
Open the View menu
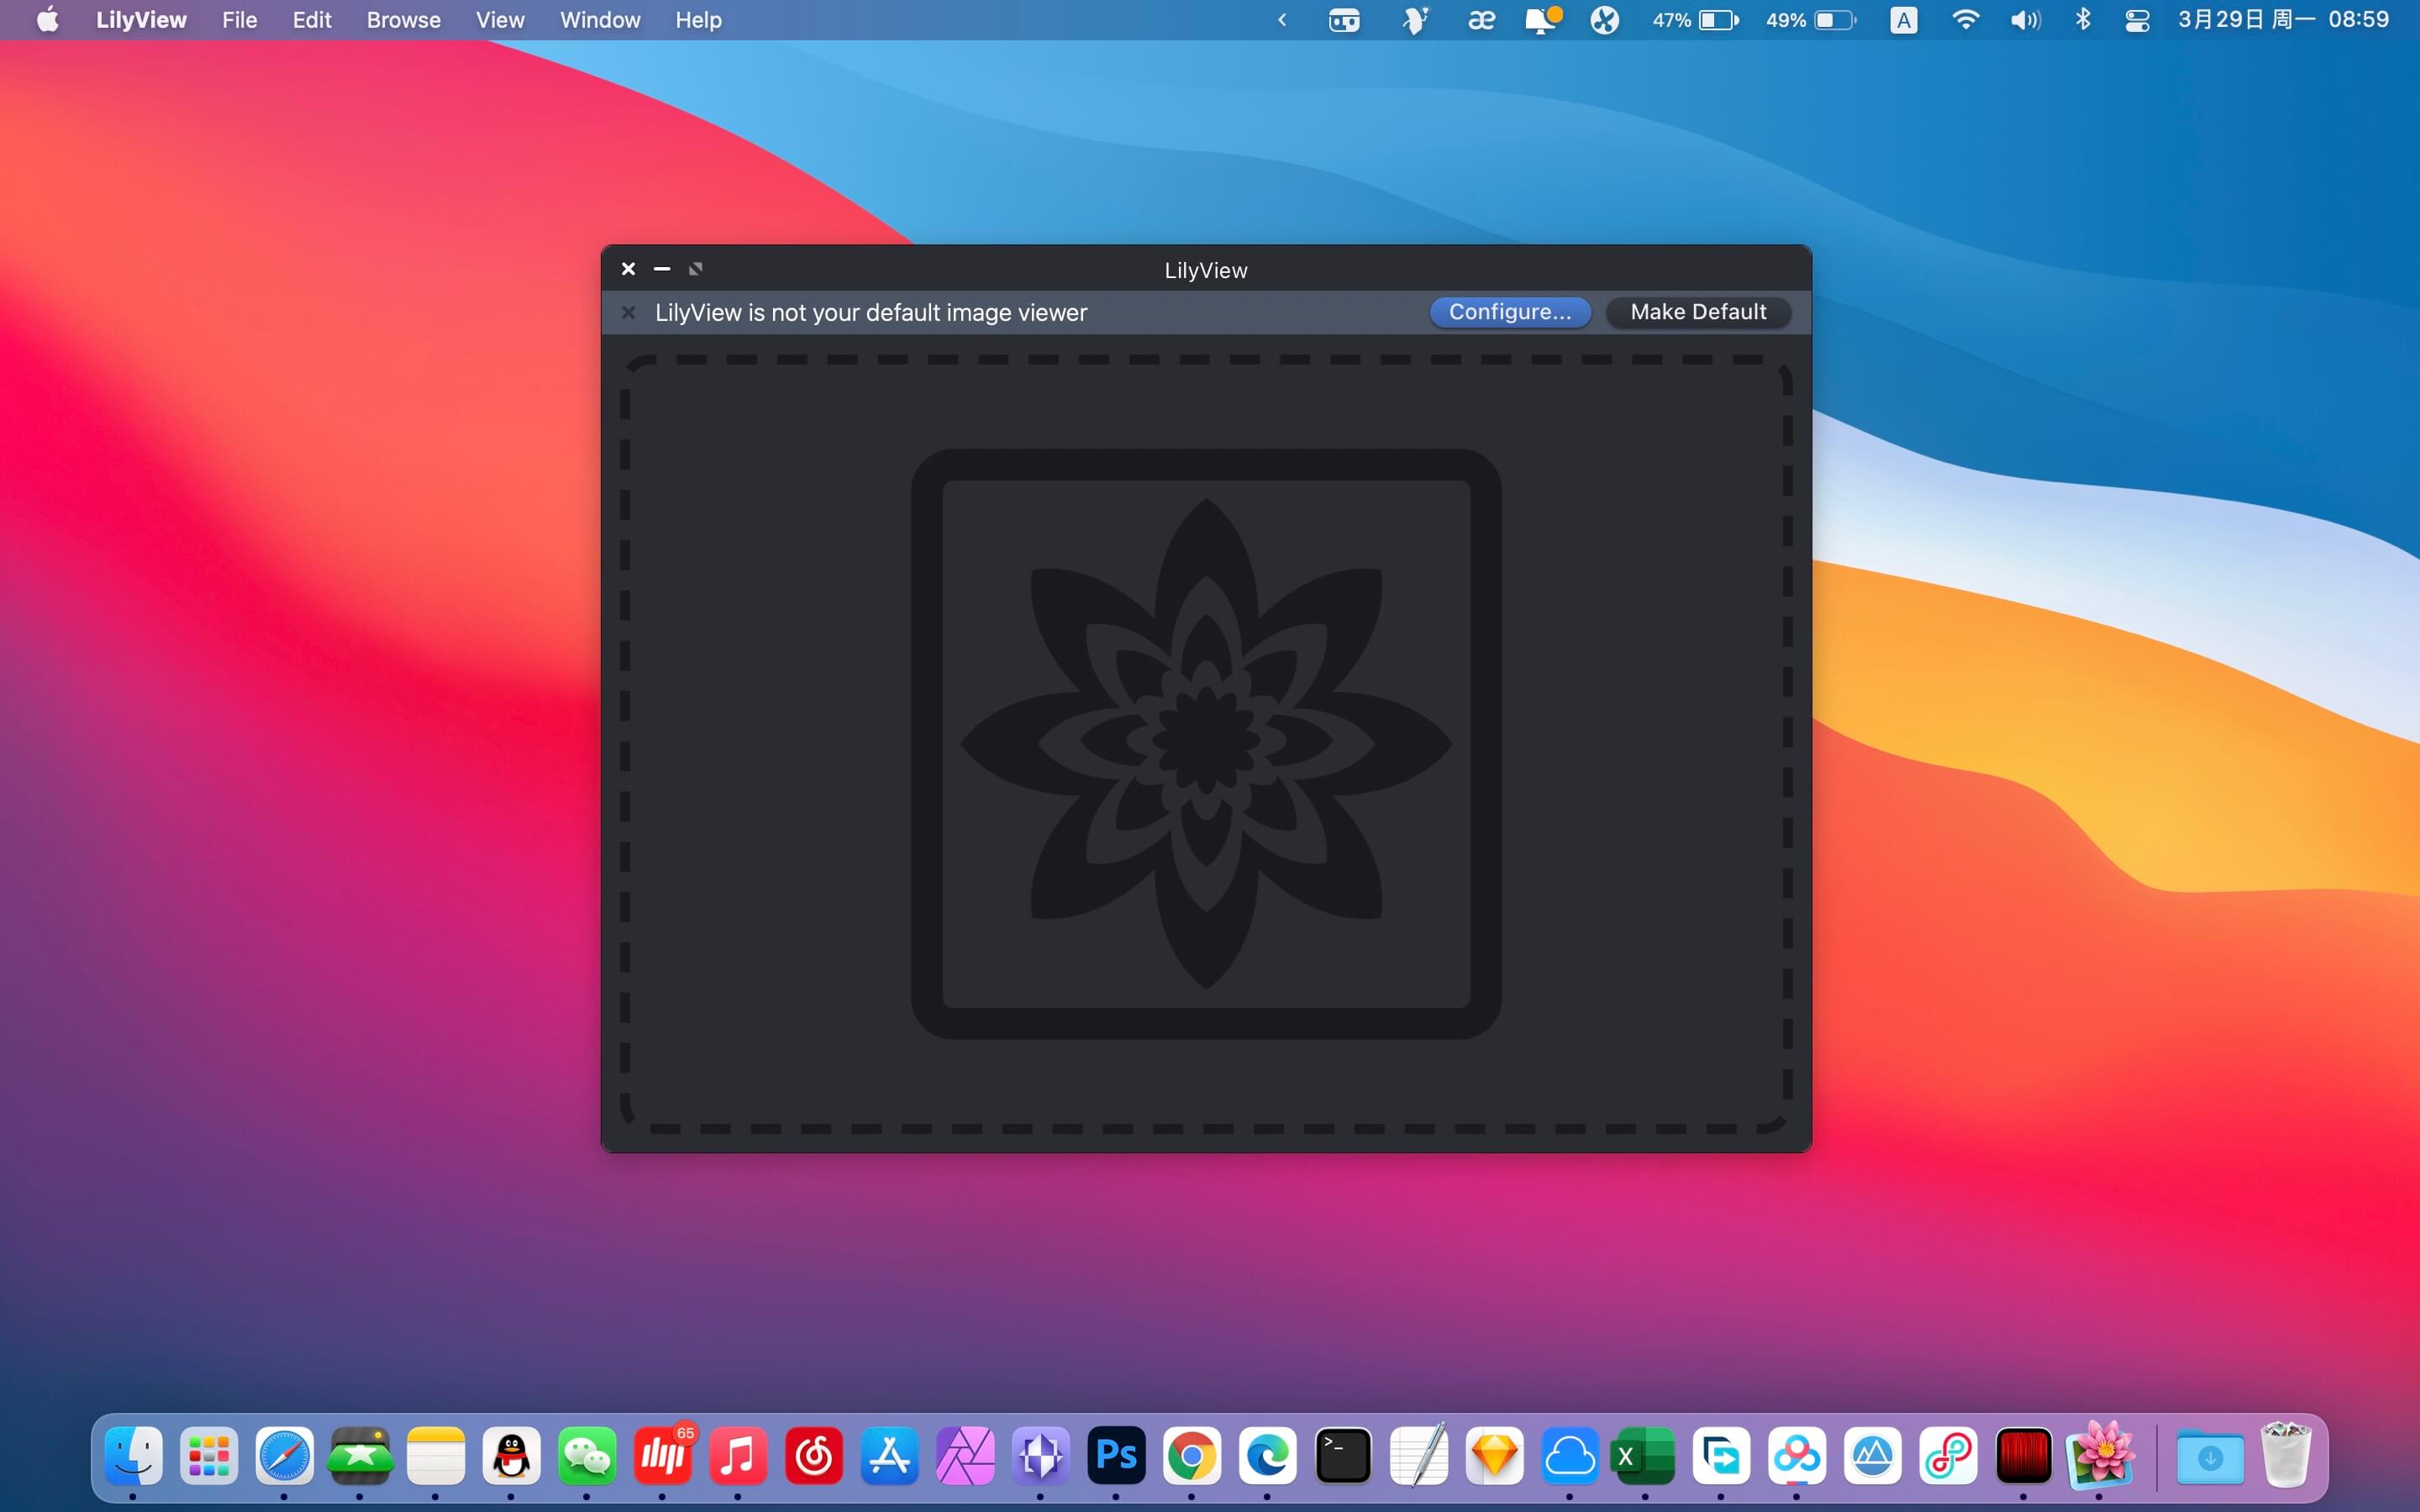(500, 20)
